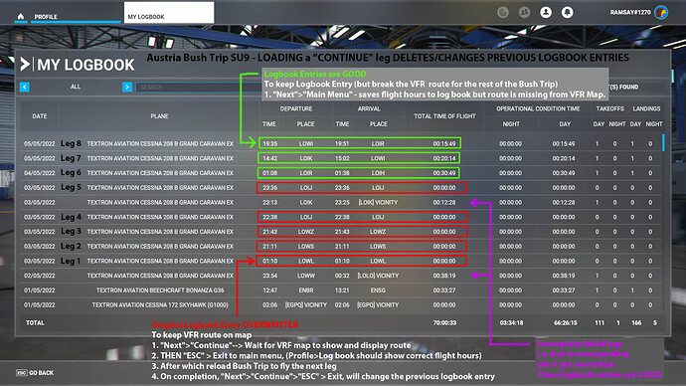Click the ENBR departure place cell
This screenshot has width=686, height=386.
tap(306, 290)
